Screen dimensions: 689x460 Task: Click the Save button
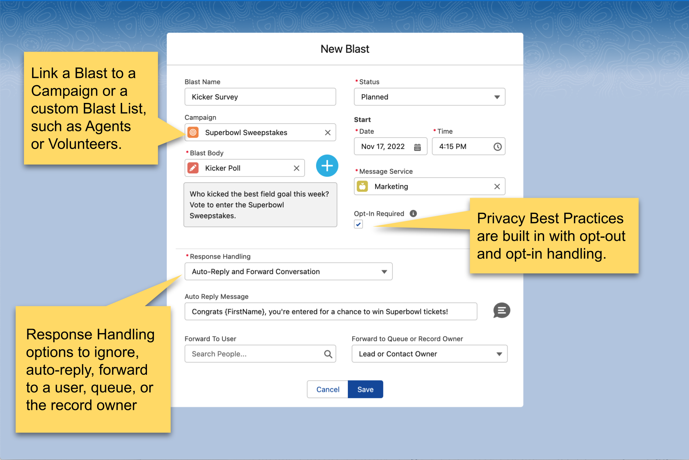pos(365,389)
